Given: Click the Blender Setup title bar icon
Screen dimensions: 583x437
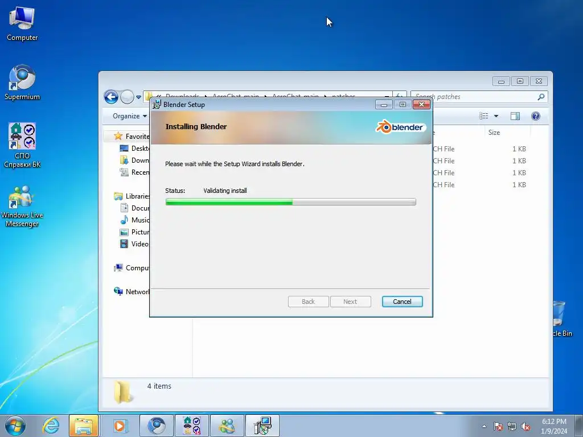Looking at the screenshot, I should click(157, 105).
